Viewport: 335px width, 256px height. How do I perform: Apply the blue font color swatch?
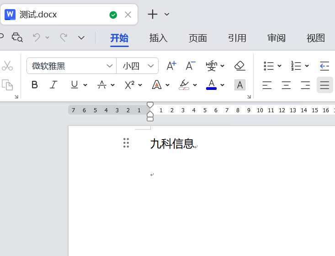[211, 85]
